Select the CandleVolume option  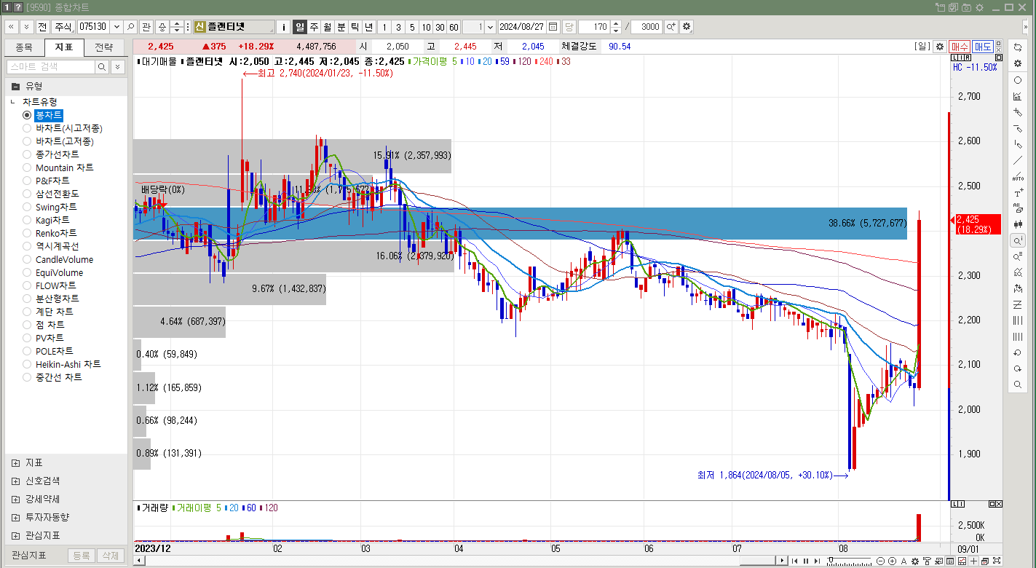click(58, 259)
